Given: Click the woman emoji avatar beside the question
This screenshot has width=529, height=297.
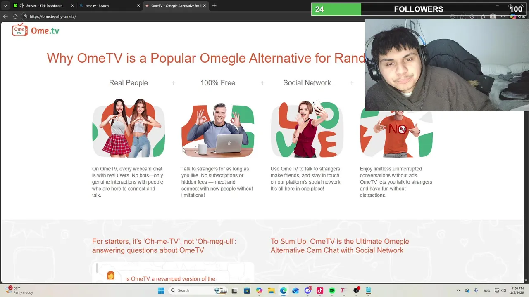Looking at the screenshot, I should tap(111, 276).
